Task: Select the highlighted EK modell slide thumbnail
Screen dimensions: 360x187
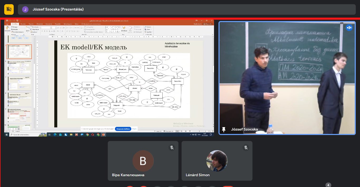Action: click(x=19, y=52)
